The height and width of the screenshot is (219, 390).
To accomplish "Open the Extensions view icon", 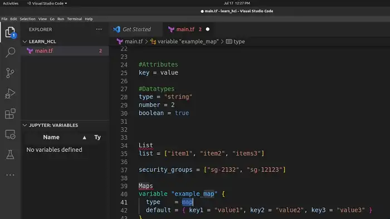I will pos(10,114).
